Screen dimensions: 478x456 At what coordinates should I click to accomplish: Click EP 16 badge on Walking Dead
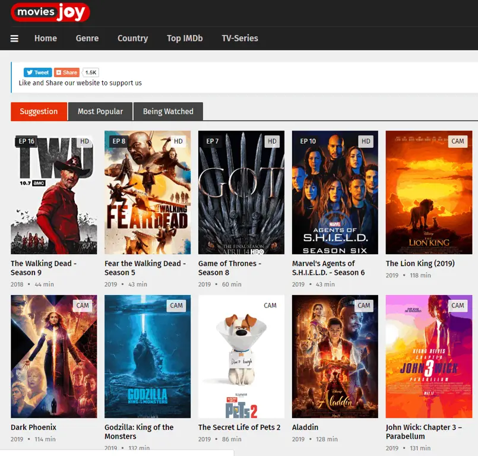26,141
